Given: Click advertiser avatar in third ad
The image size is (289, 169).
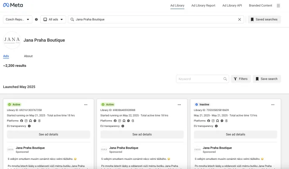Looking at the screenshot, I should pyautogui.click(x=197, y=149).
